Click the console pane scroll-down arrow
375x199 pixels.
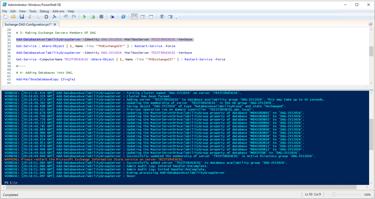coord(371,183)
